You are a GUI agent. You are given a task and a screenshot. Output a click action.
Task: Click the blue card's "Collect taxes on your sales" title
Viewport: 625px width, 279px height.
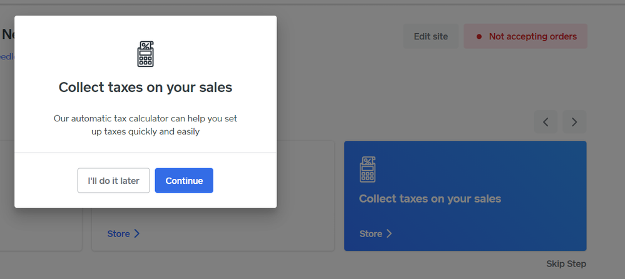coord(430,199)
